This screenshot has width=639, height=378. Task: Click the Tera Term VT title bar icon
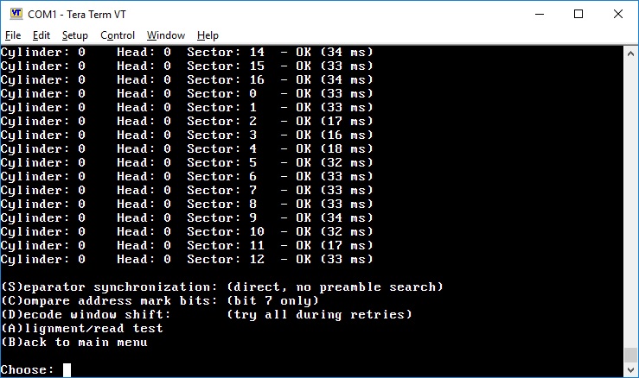point(15,14)
